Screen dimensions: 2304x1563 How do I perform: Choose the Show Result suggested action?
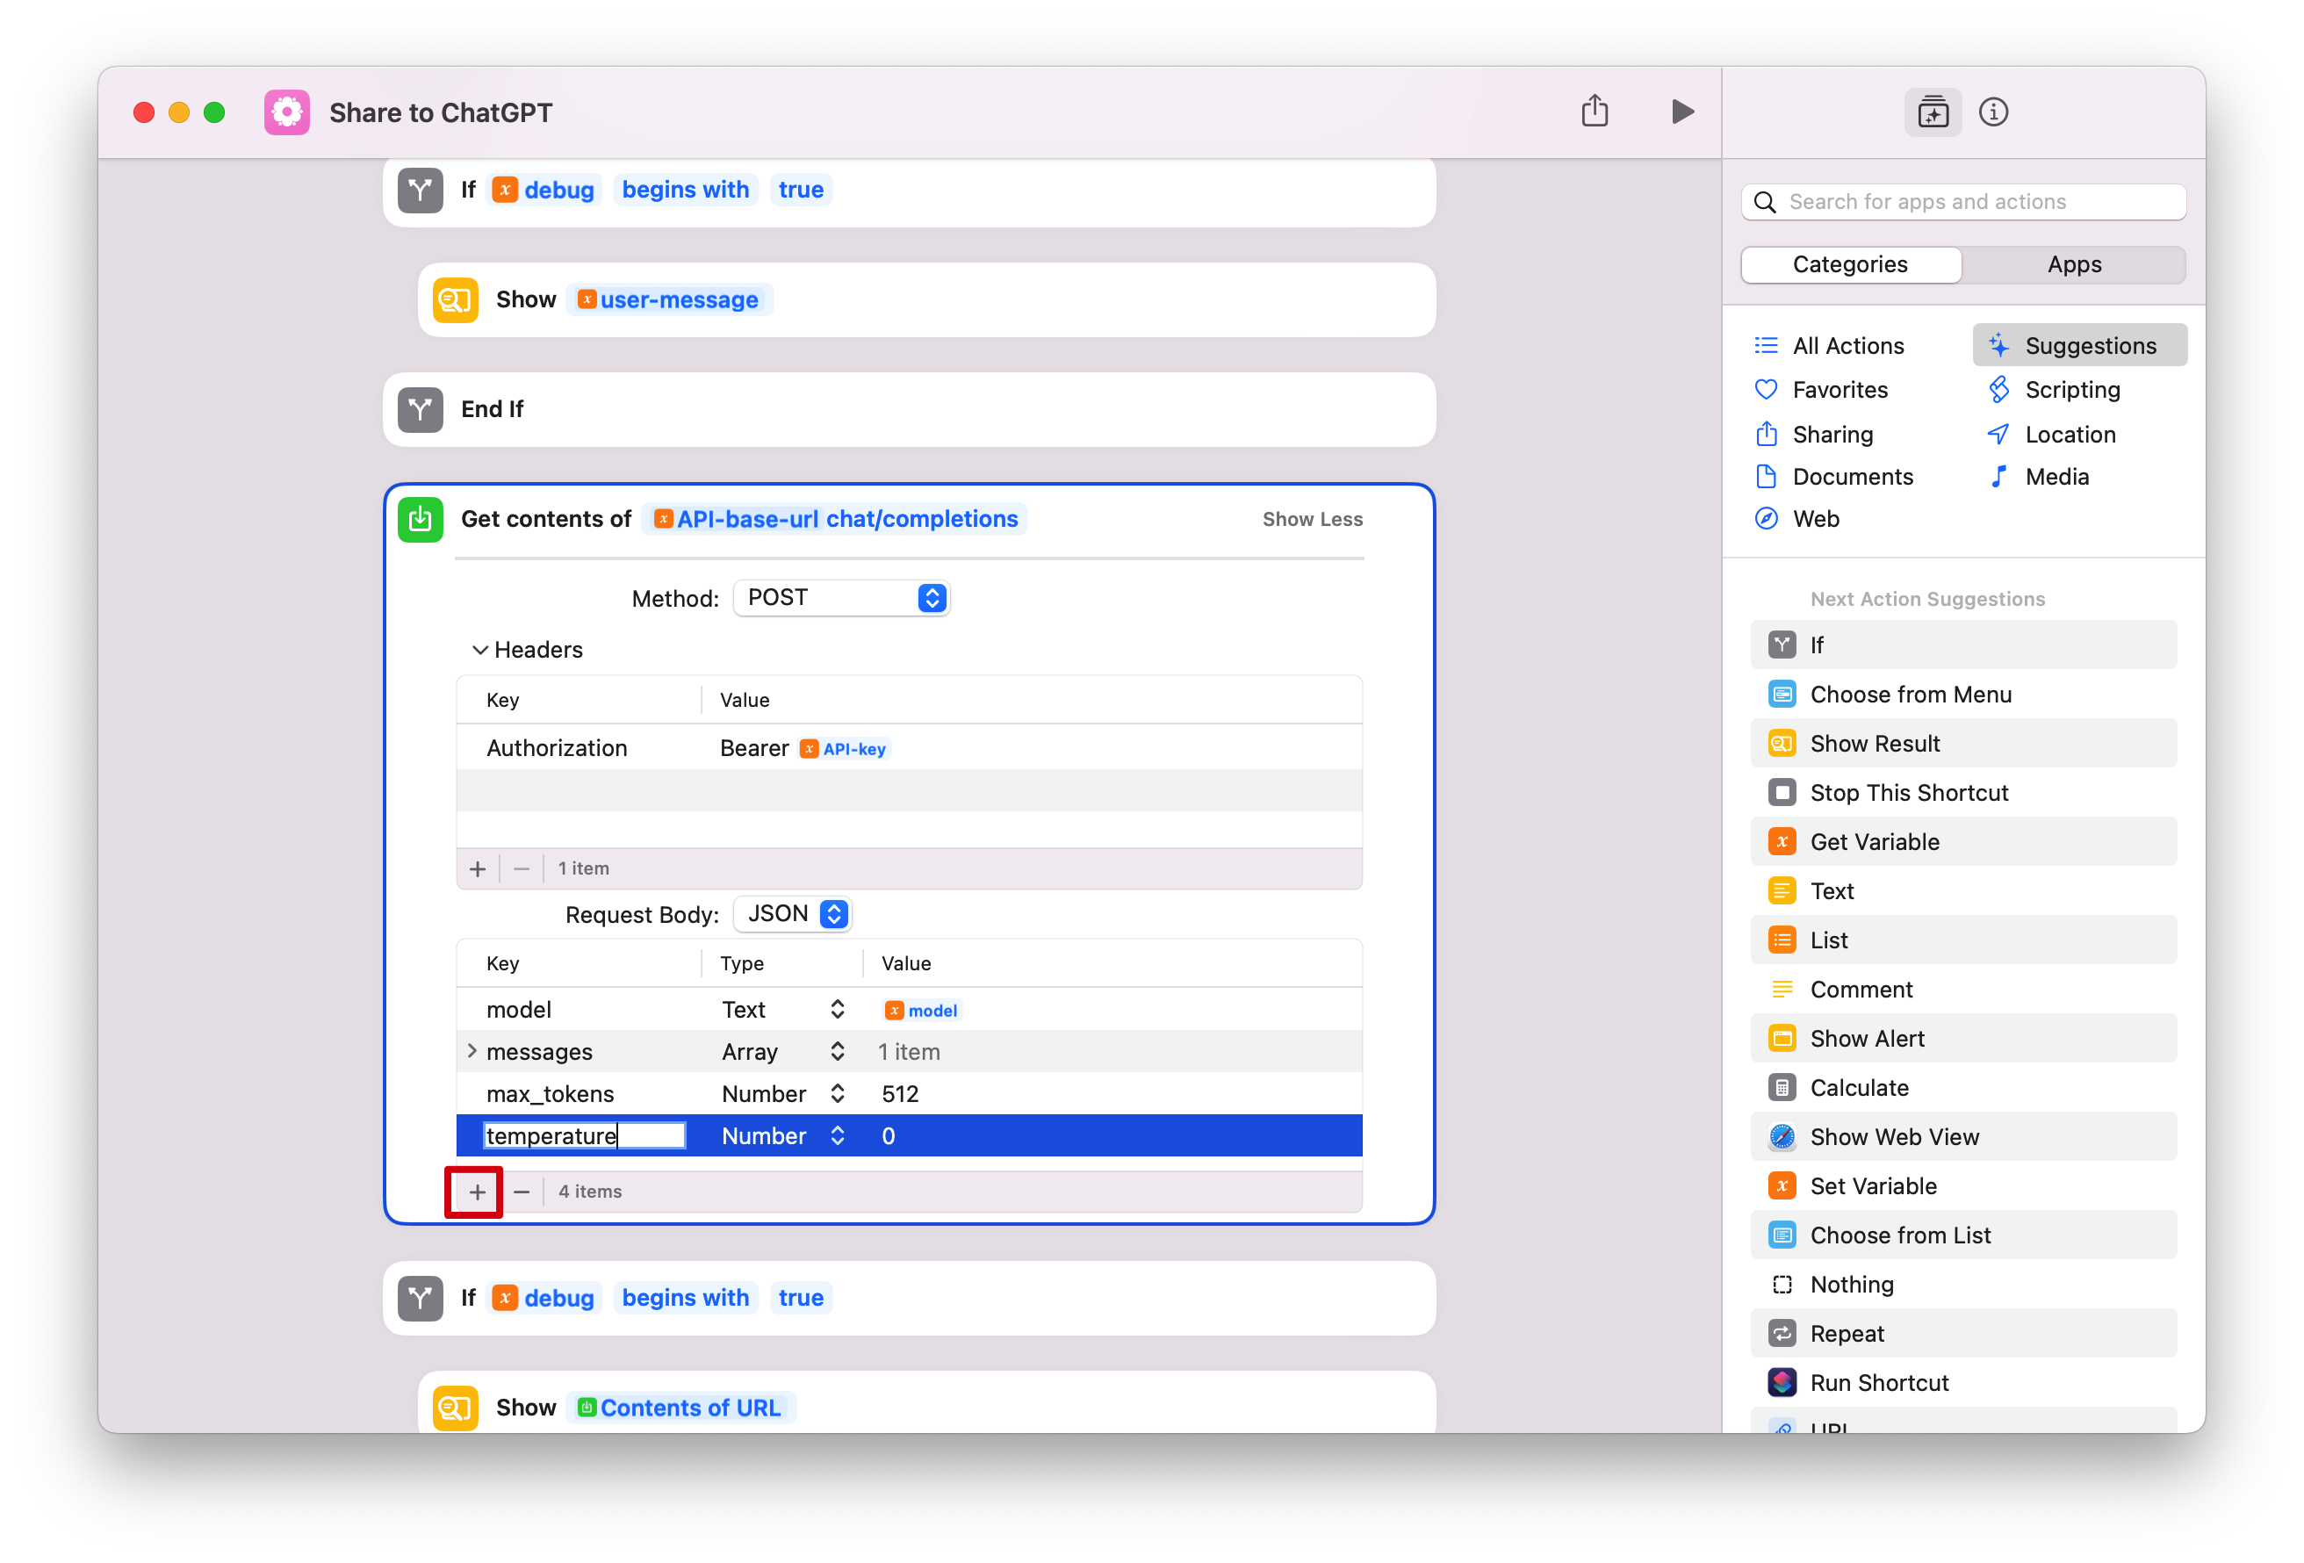pyautogui.click(x=1875, y=742)
